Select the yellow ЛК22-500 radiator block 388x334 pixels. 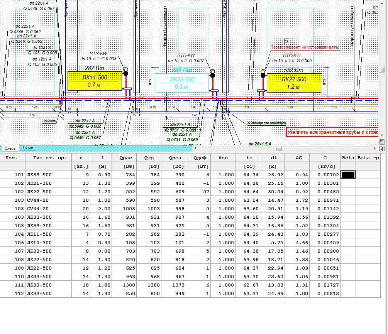pyautogui.click(x=294, y=83)
